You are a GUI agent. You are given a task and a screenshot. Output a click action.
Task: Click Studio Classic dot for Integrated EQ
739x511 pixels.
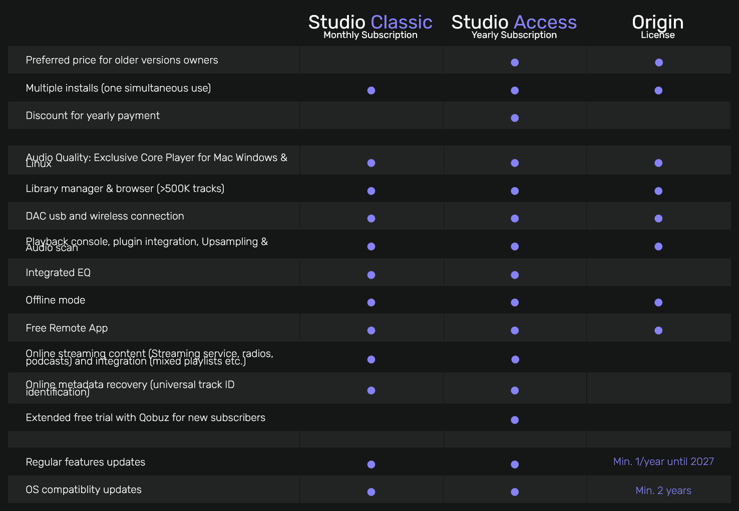[371, 275]
